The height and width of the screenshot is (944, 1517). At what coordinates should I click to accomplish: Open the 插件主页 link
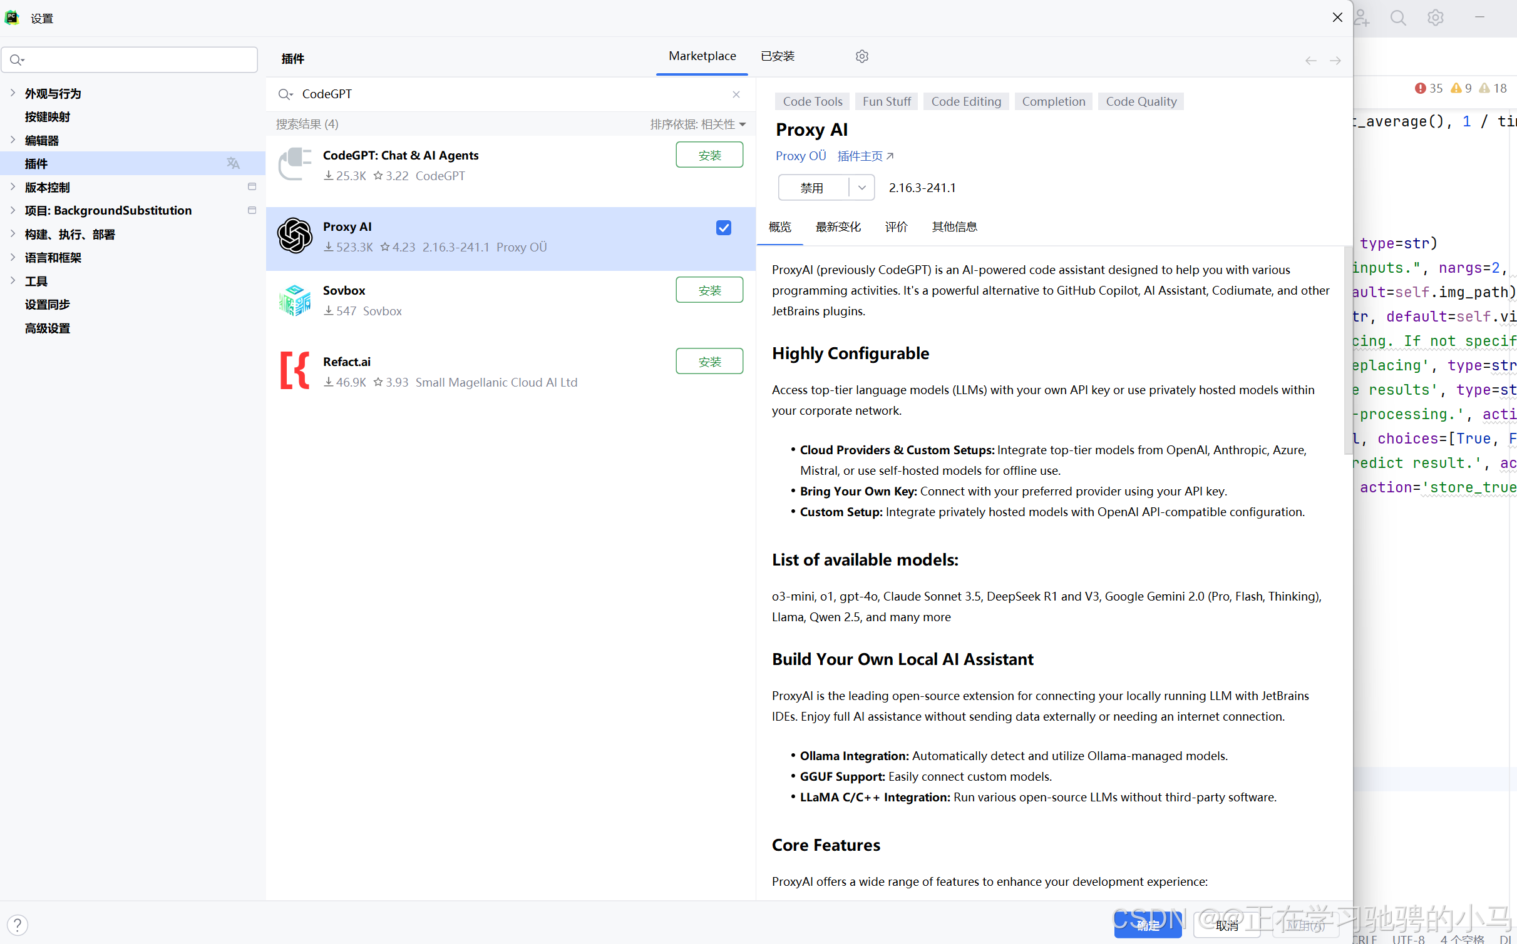[865, 156]
